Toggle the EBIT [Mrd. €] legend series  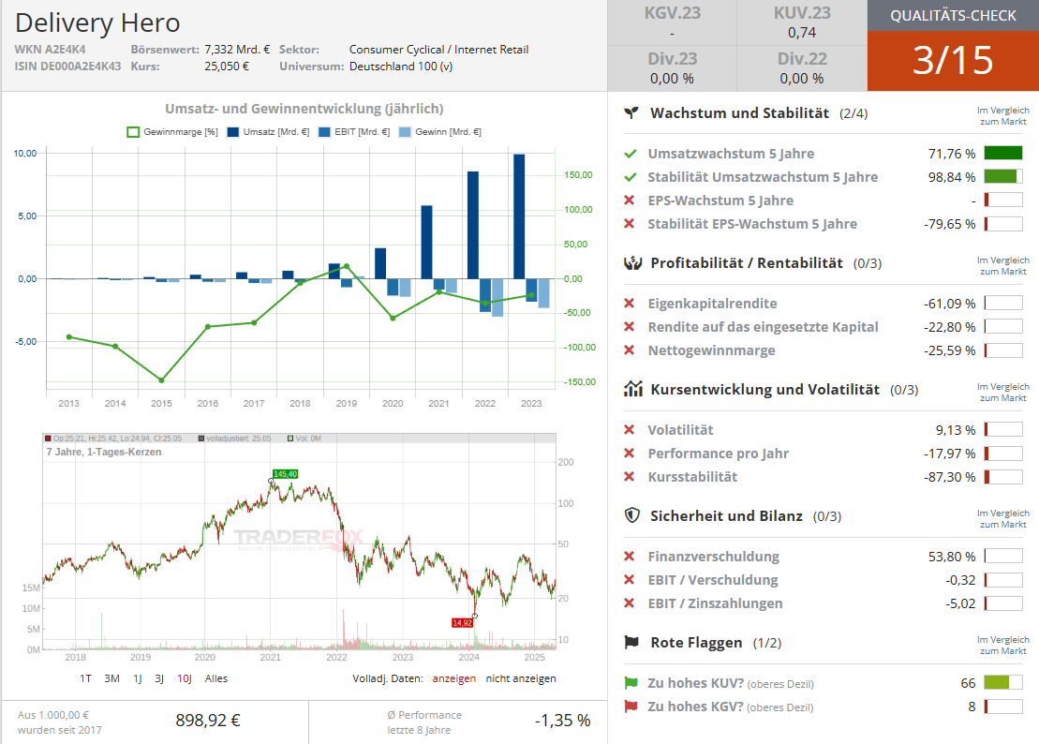354,132
